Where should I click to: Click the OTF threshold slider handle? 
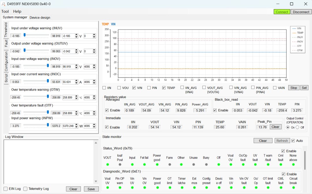point(48,112)
